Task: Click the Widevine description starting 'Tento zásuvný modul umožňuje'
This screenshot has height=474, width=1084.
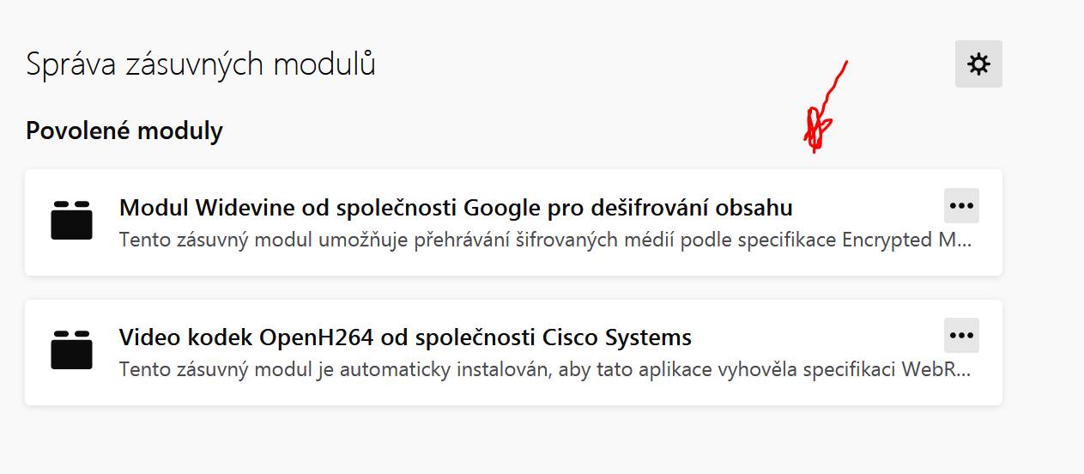Action: (546, 240)
